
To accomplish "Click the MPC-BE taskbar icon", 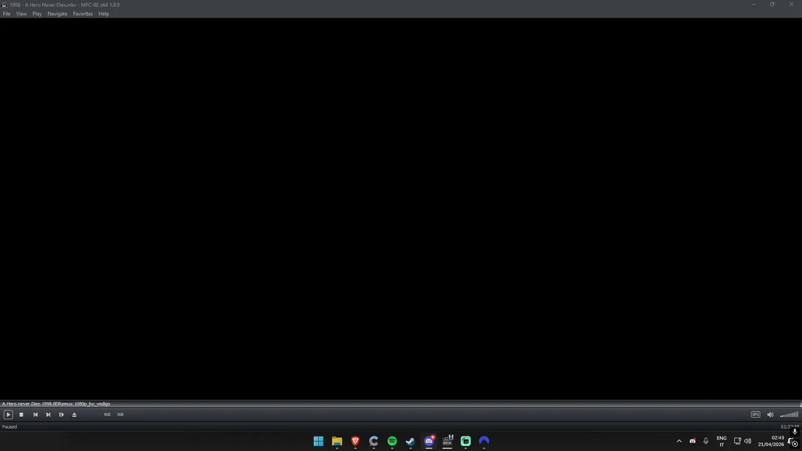I will click(x=447, y=441).
